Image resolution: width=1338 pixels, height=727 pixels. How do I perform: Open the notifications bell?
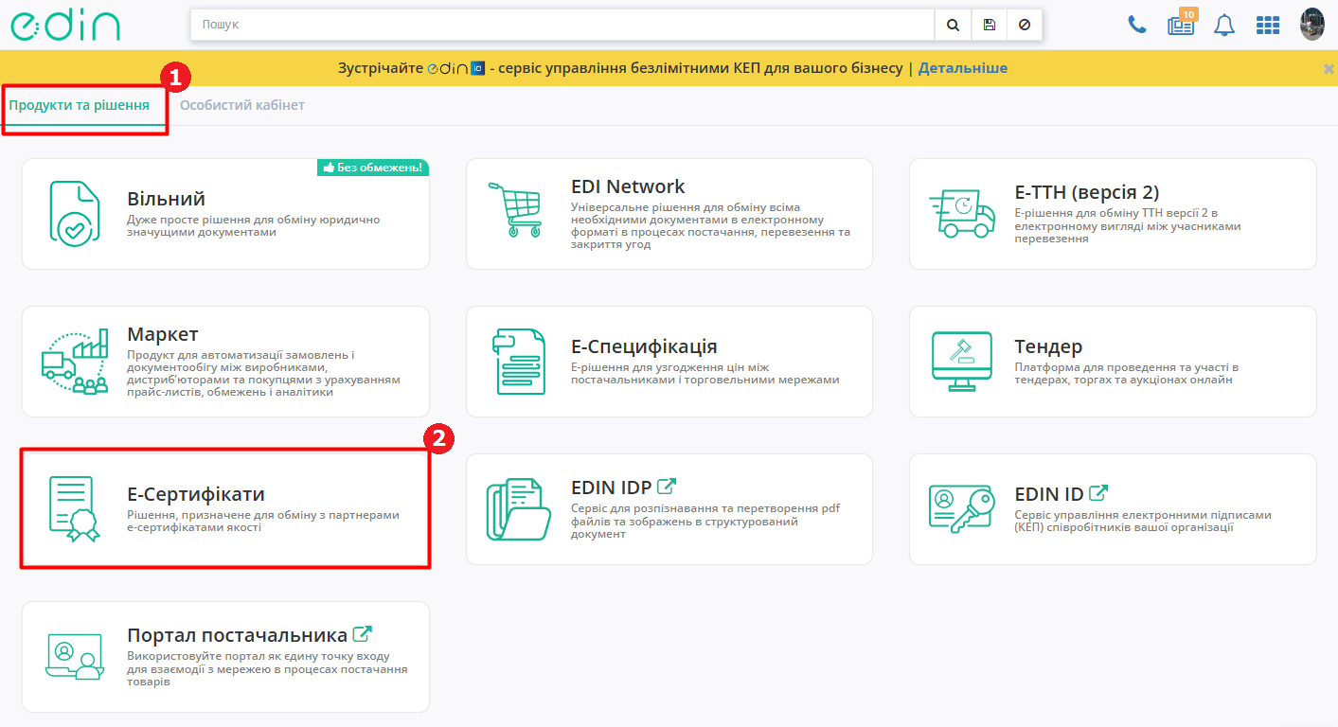click(x=1224, y=25)
